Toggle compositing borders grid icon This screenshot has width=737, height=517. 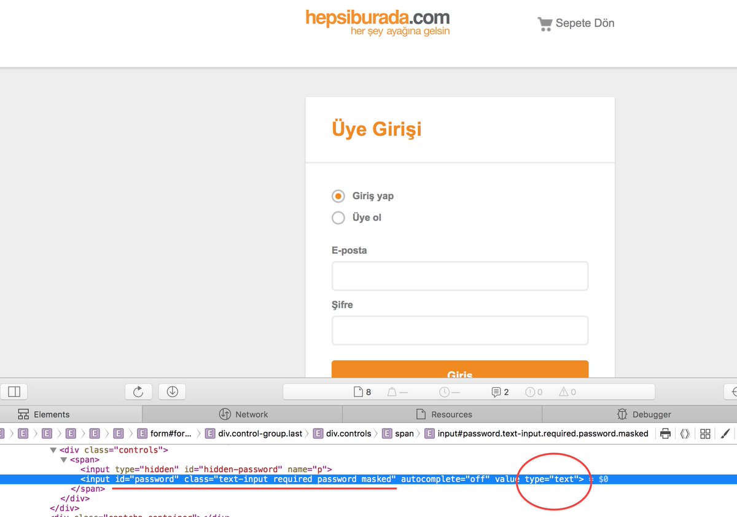(x=705, y=433)
